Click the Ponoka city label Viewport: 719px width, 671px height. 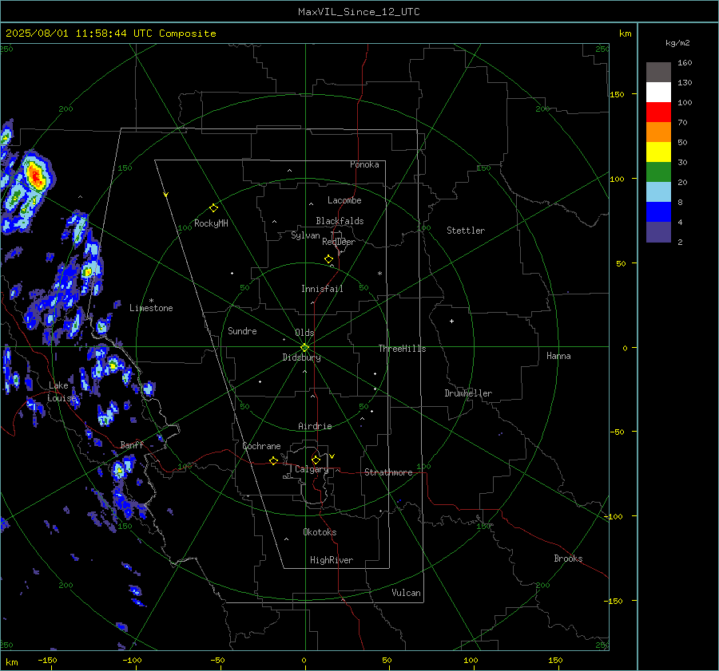point(364,164)
